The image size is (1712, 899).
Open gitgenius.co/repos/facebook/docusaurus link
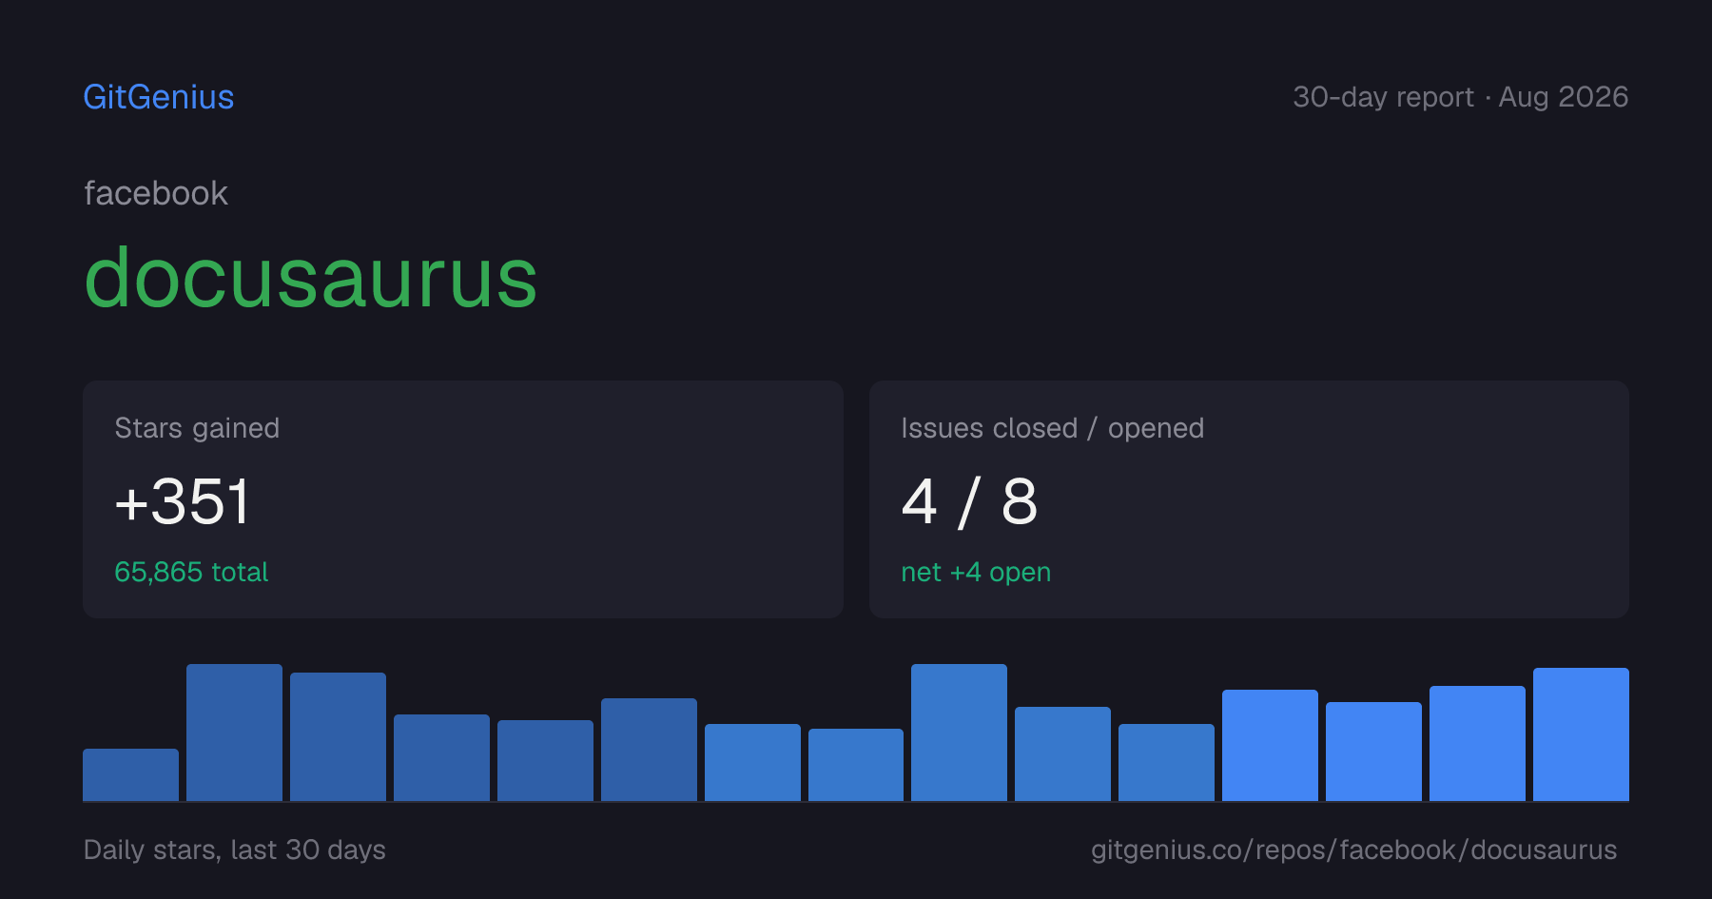click(1353, 850)
